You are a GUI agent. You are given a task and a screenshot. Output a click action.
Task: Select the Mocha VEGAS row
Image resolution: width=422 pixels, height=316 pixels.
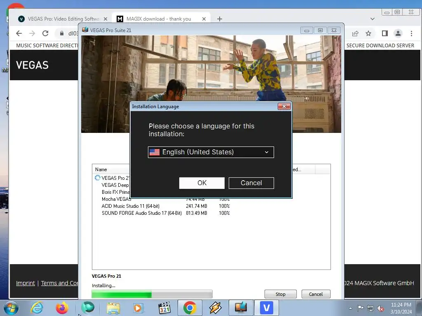[x=116, y=199]
